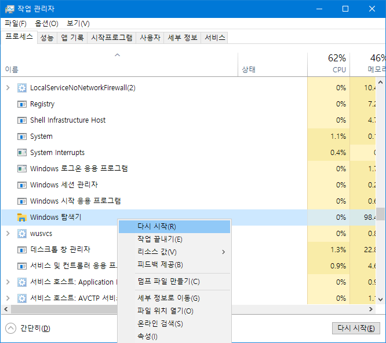
Task: Click the LocalServiceNoNetworkFirewall gear icon
Action: (22, 88)
